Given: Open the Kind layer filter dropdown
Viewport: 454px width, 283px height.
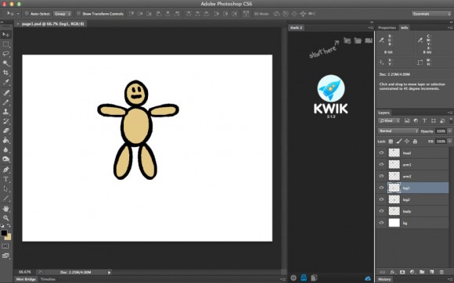Looking at the screenshot, I should [x=389, y=121].
